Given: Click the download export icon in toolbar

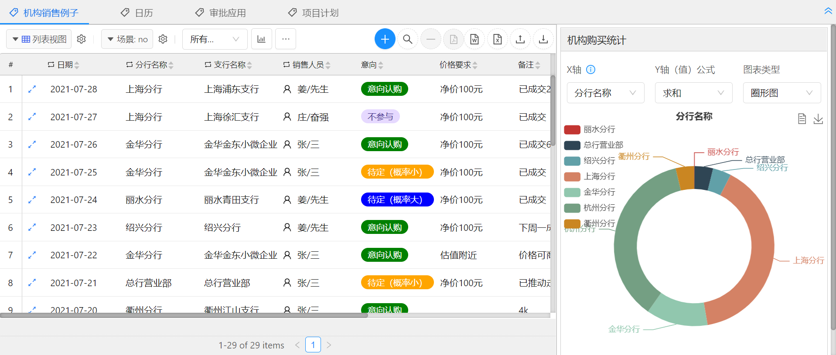Looking at the screenshot, I should coord(543,39).
